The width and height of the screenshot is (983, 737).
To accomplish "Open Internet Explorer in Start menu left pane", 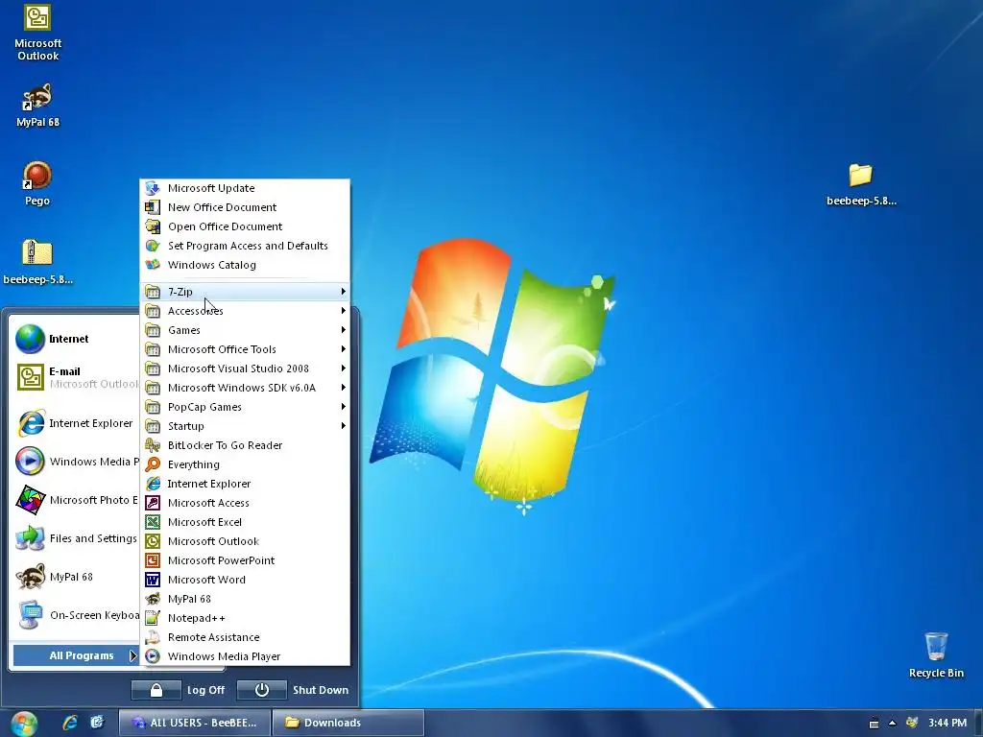I will pyautogui.click(x=76, y=423).
